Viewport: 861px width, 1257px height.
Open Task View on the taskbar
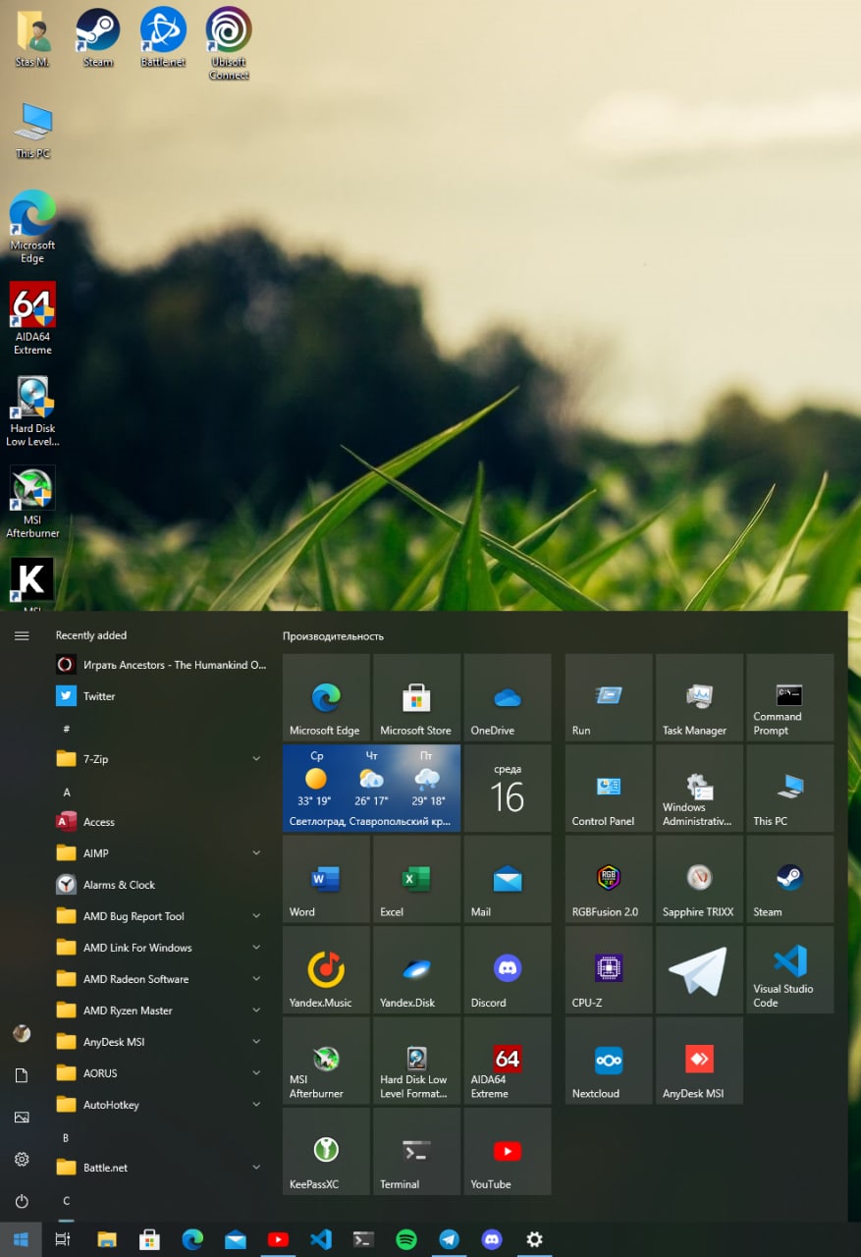point(63,1239)
